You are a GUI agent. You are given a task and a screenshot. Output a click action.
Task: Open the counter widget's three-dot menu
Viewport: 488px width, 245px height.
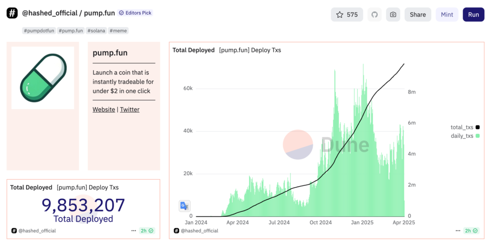(133, 231)
